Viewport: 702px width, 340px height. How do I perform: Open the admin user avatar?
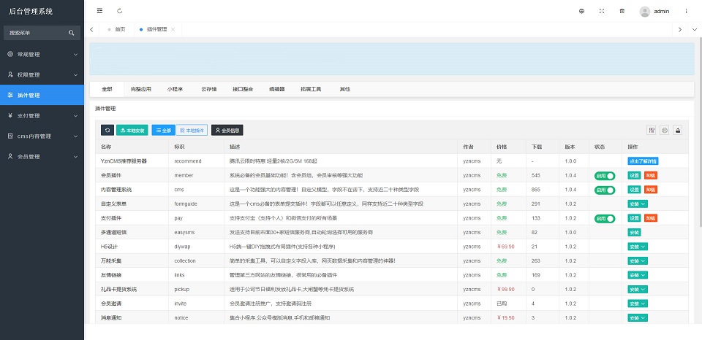coord(645,12)
